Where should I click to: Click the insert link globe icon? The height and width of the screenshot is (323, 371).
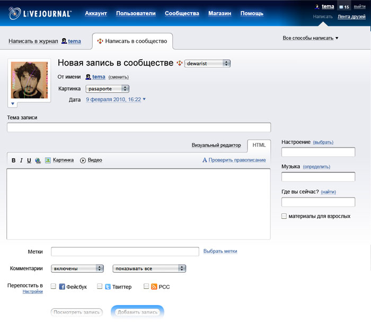click(x=38, y=160)
